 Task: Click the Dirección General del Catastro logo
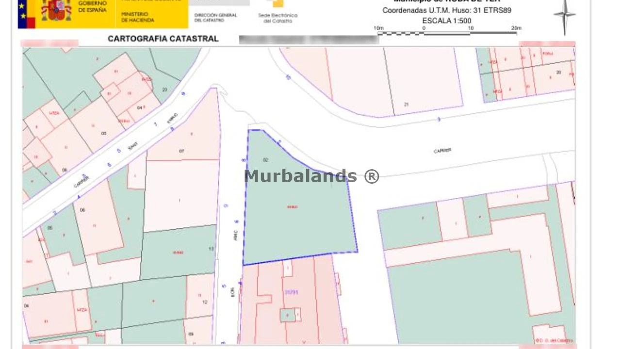point(215,17)
